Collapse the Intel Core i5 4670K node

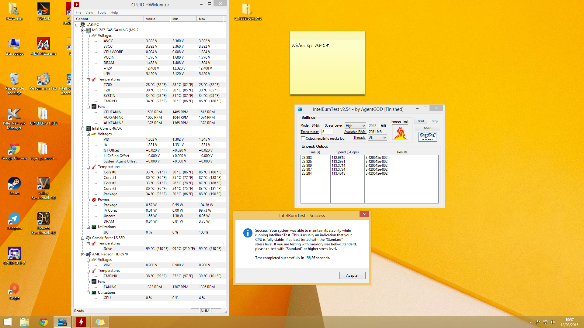pos(82,128)
